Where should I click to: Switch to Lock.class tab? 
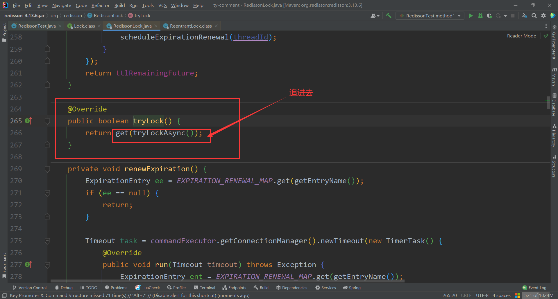84,26
